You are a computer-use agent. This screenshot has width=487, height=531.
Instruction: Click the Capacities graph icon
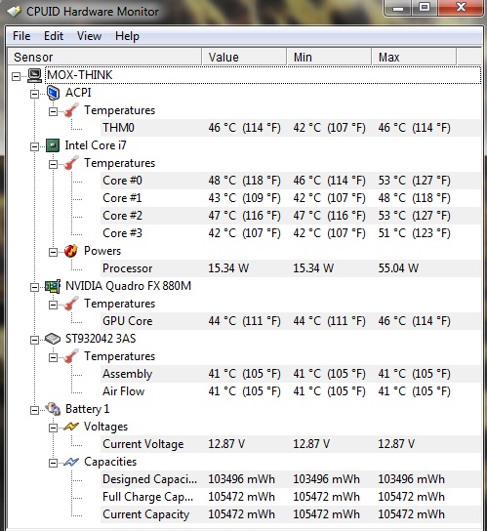[71, 462]
